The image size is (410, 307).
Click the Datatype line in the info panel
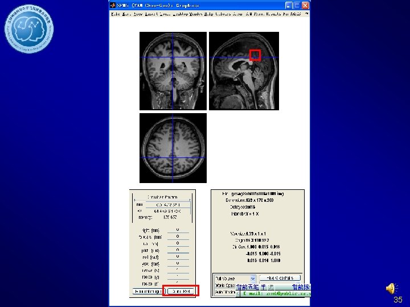point(243,207)
